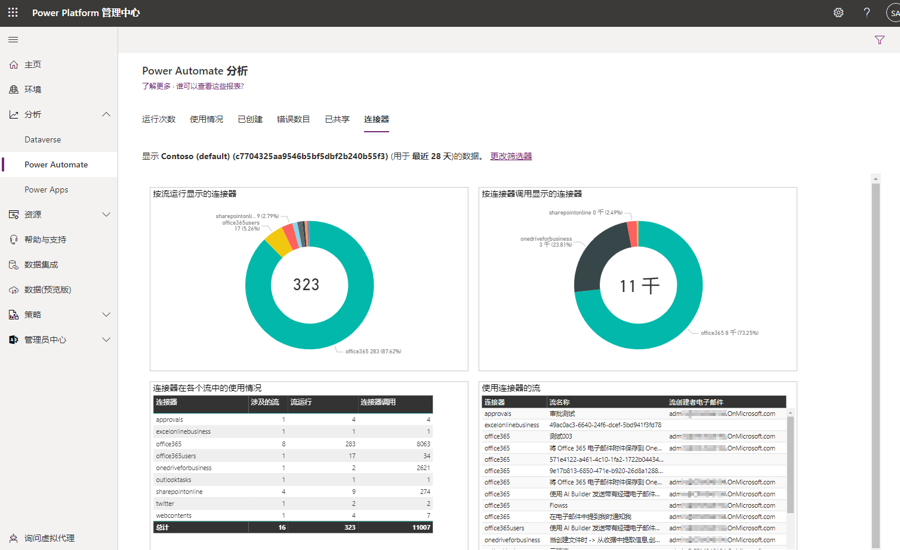
Task: Click the 数据集成 data integration icon
Action: (x=14, y=265)
